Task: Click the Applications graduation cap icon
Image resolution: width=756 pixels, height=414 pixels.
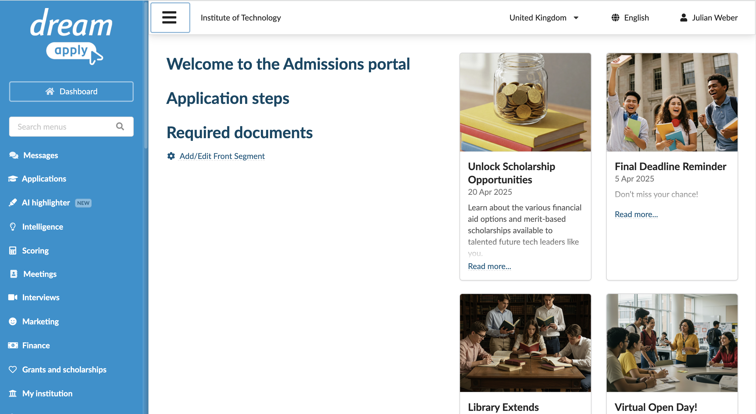Action: 13,179
